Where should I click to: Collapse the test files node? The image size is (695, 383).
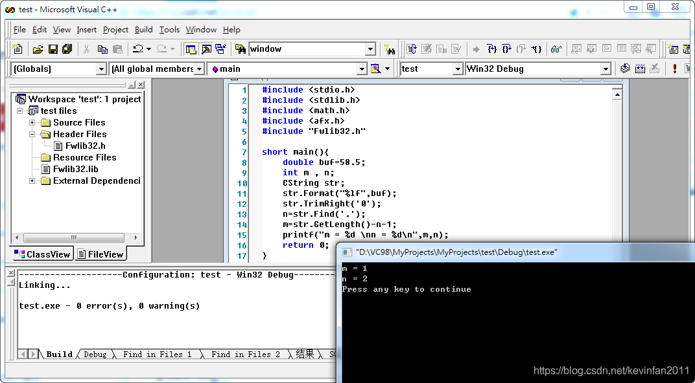pos(19,111)
